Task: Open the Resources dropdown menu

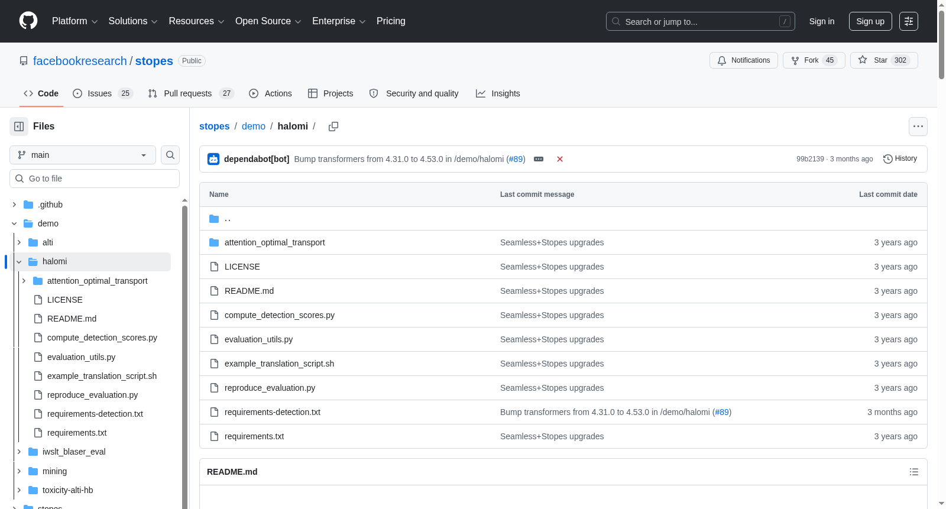Action: click(196, 21)
